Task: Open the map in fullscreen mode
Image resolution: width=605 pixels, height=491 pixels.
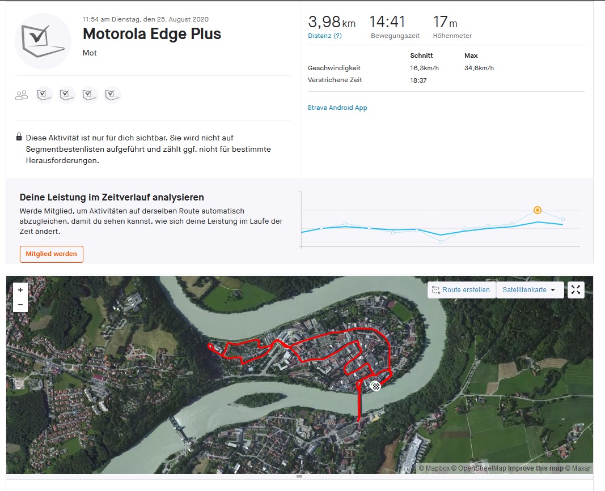Action: (x=576, y=290)
